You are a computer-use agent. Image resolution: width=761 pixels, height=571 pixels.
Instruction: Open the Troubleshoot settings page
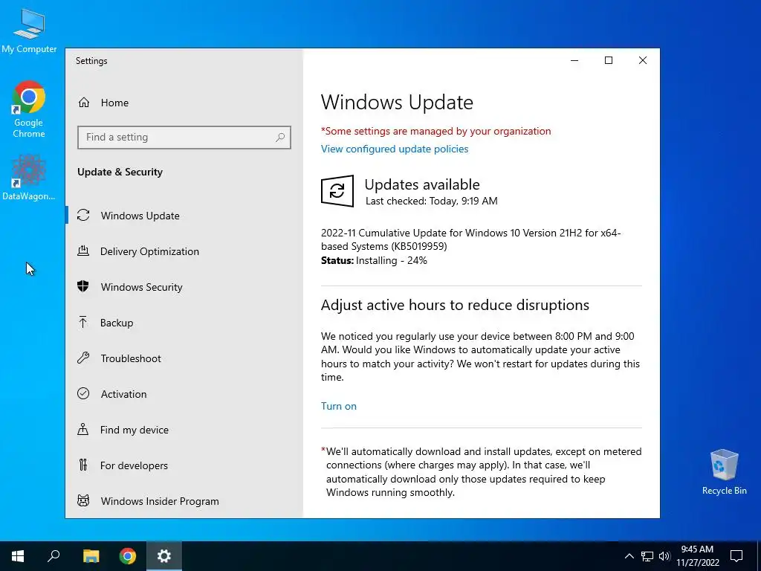[131, 358]
